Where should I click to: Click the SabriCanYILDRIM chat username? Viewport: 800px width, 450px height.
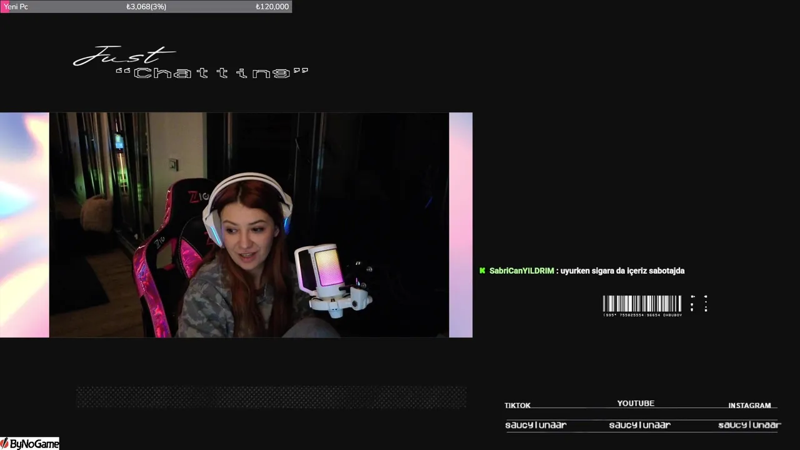tap(521, 271)
